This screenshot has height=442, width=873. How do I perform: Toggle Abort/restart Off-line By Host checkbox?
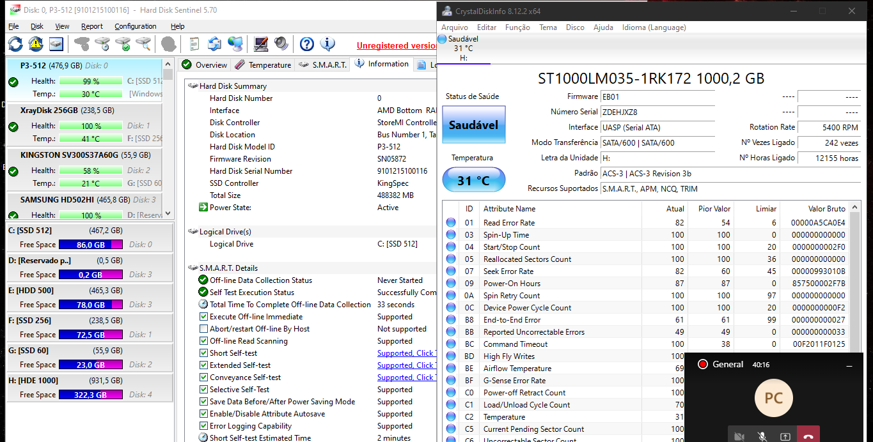pyautogui.click(x=203, y=329)
